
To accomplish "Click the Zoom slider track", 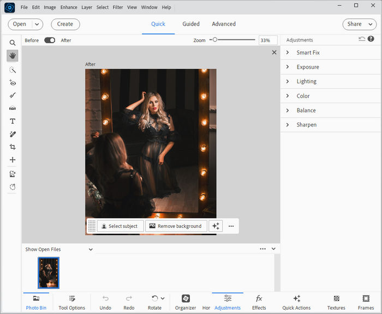I will pyautogui.click(x=235, y=40).
